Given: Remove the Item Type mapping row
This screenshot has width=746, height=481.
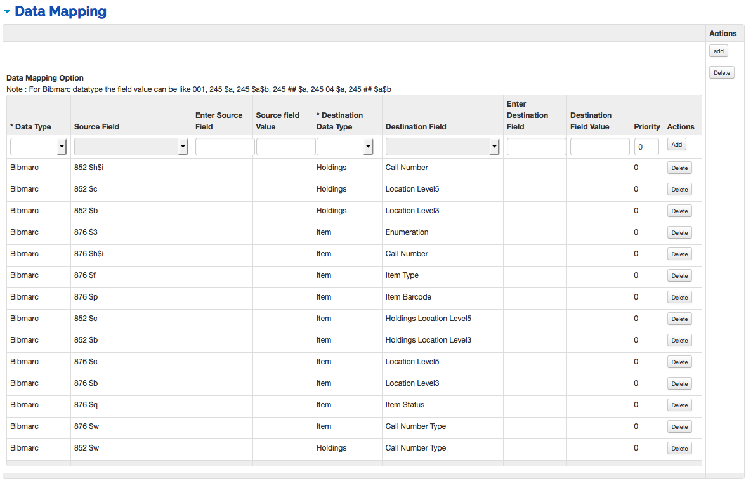Looking at the screenshot, I should click(679, 276).
